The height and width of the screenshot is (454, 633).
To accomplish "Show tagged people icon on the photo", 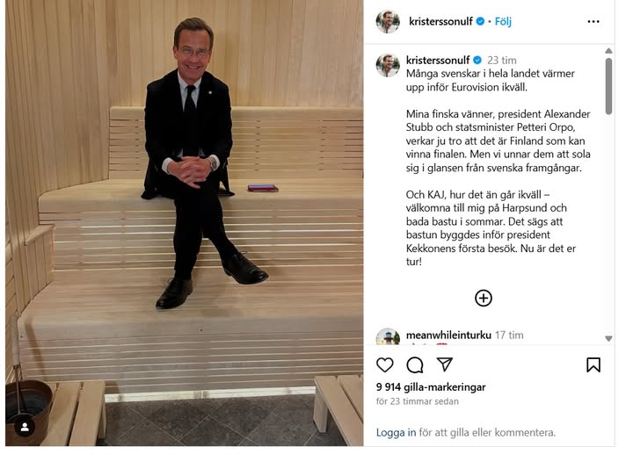I will pos(25,428).
